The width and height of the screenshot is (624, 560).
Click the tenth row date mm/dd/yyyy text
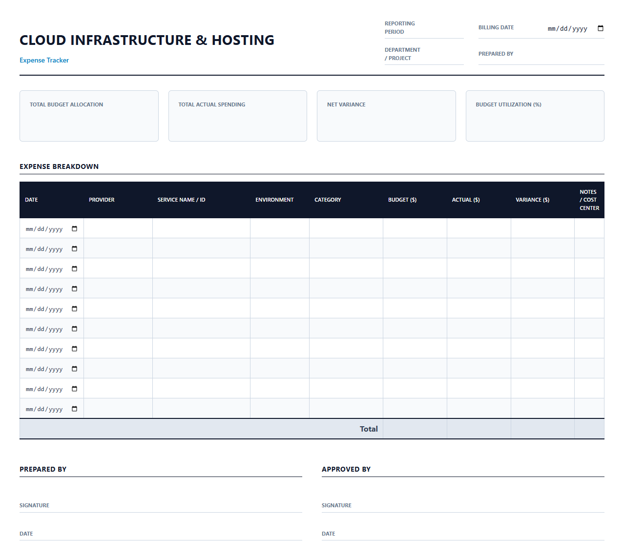44,409
